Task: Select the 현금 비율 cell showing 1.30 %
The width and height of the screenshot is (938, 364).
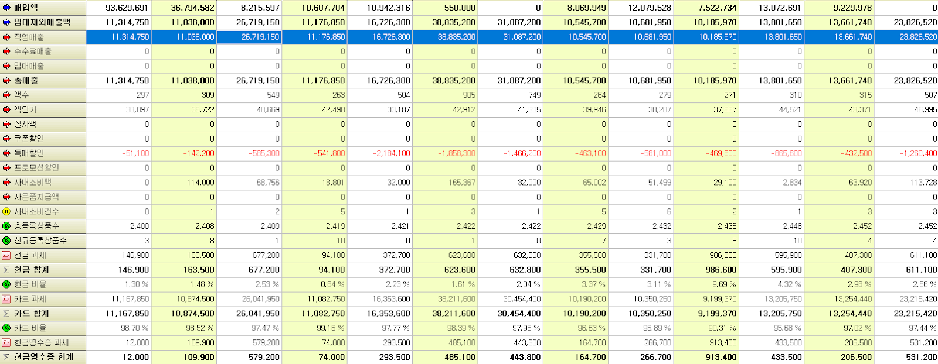Action: coord(119,284)
